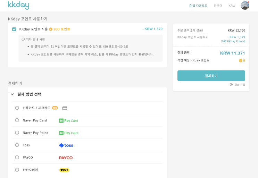Open the KRW currency selector
Image resolution: width=258 pixels, height=178 pixels.
coord(232,6)
